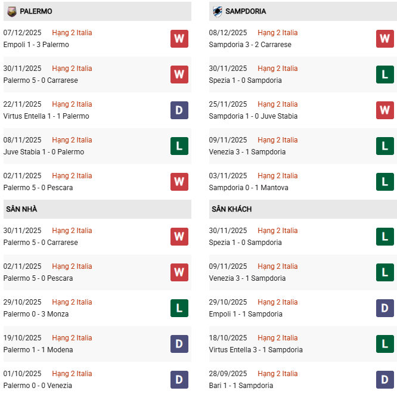Image resolution: width=397 pixels, height=394 pixels.
Task: Click the Palermo team crest icon
Action: point(11,11)
